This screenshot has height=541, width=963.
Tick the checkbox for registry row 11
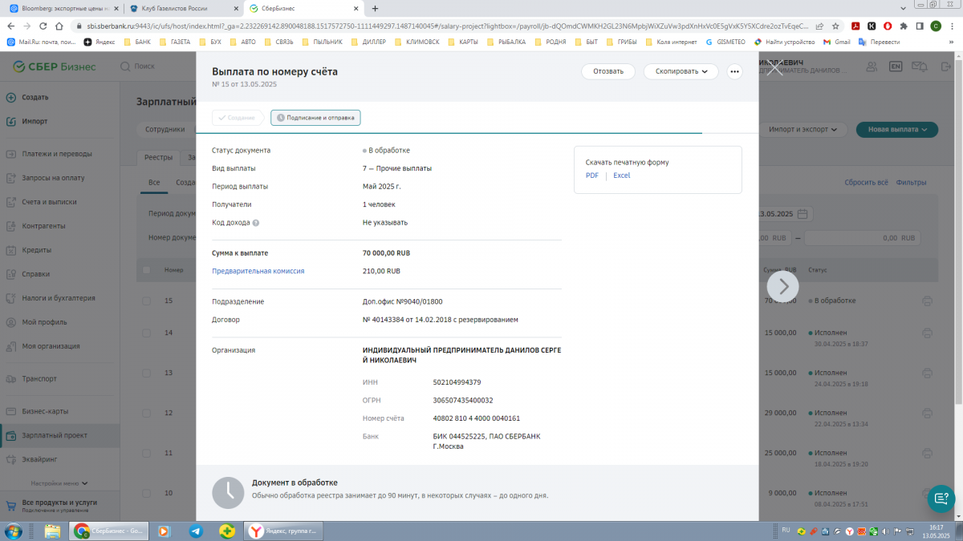[x=146, y=453]
